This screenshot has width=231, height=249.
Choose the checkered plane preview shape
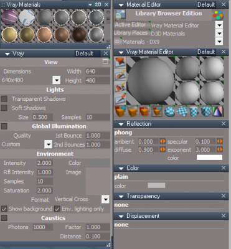(182, 111)
